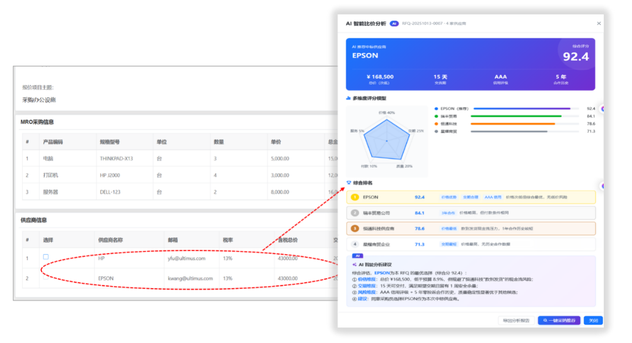The image size is (632, 343).
Task: Click the fourth ranking row scored 71.3
Action: click(471, 244)
